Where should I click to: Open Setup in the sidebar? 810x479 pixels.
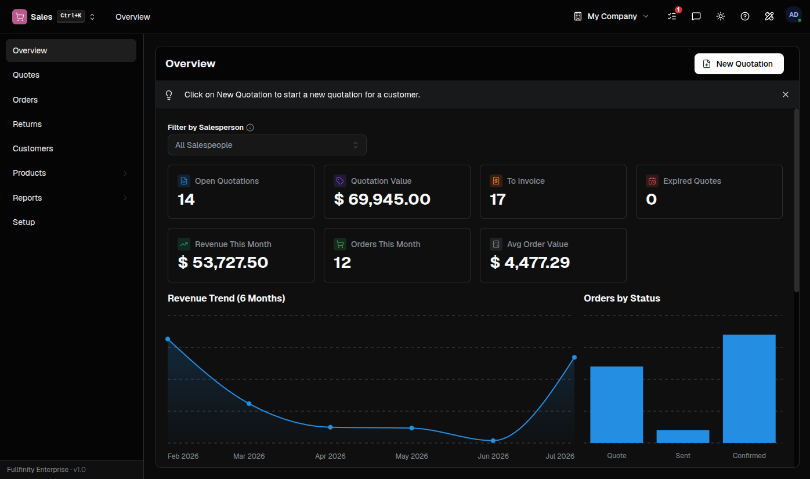pyautogui.click(x=71, y=222)
